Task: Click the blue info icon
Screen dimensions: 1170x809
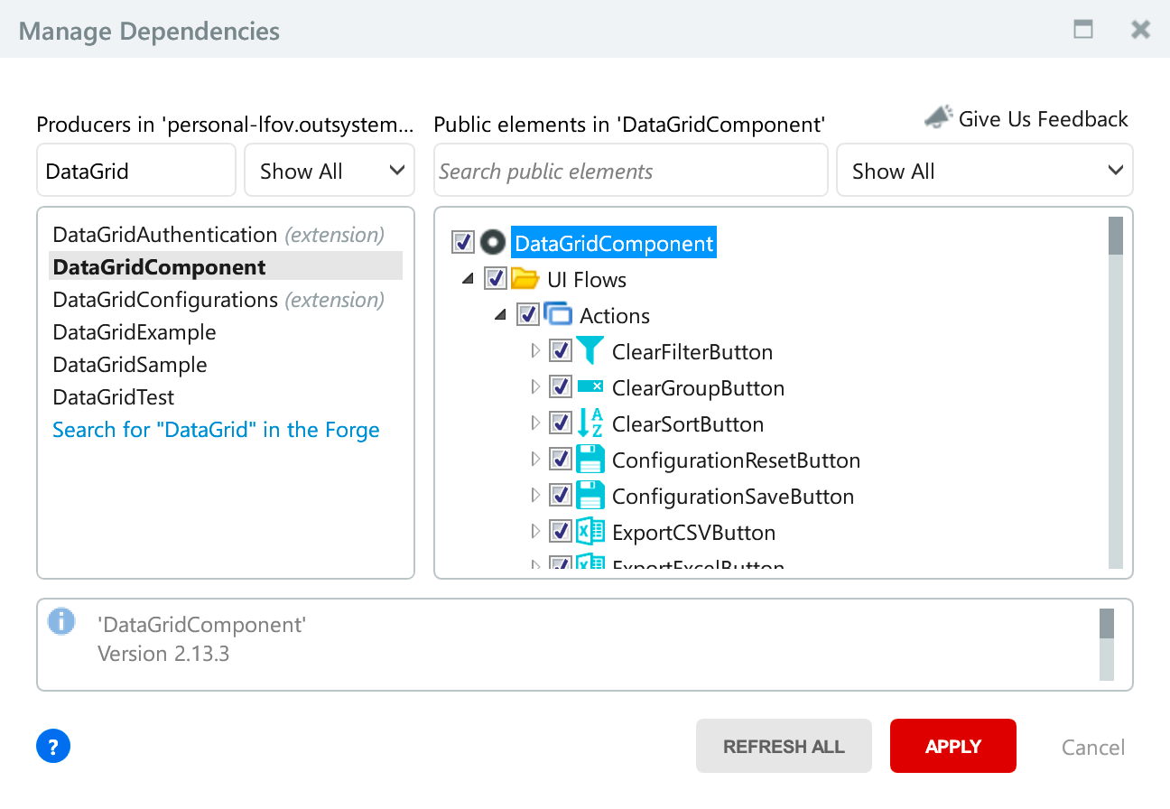Action: point(61,622)
